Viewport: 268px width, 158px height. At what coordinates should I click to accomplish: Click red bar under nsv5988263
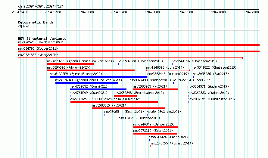click(x=155, y=89)
